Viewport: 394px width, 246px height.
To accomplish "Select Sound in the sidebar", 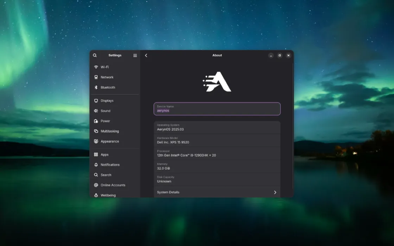I will 115,111.
